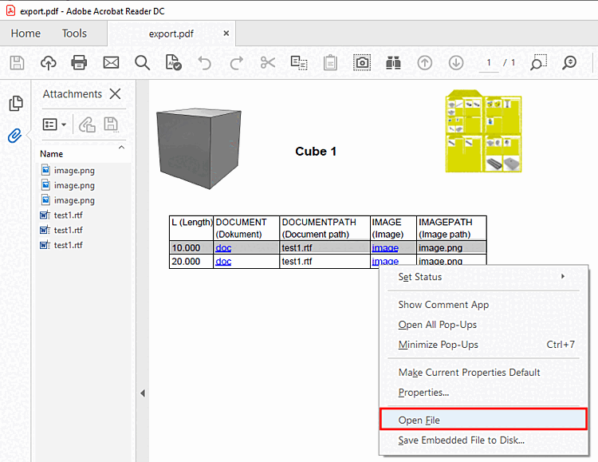Go to next page arrow
Image resolution: width=598 pixels, height=462 pixels.
coord(455,62)
